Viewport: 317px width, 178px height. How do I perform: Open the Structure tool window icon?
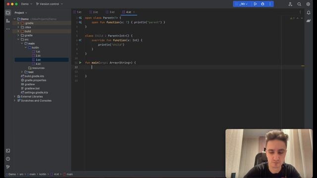pyautogui.click(x=8, y=21)
